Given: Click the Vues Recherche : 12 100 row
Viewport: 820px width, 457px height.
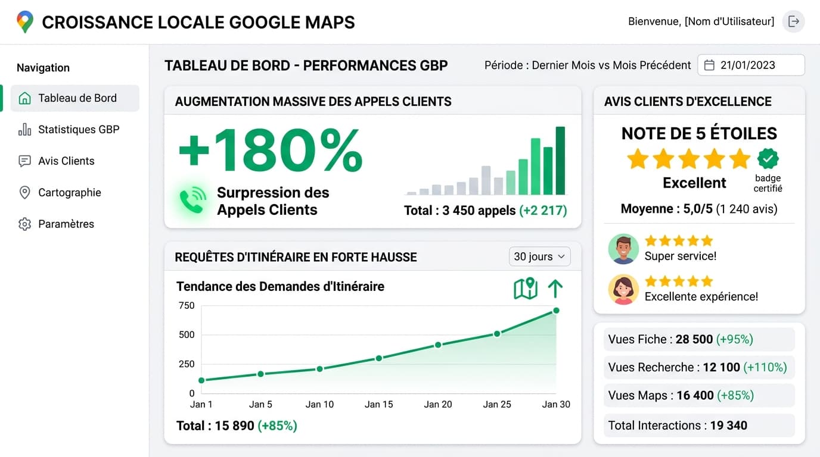Looking at the screenshot, I should 700,367.
